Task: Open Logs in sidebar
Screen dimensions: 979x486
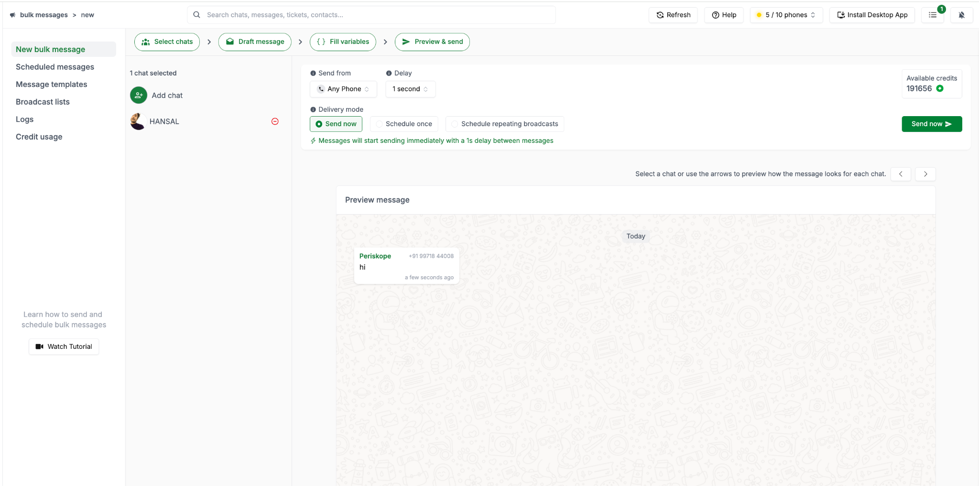Action: pyautogui.click(x=24, y=119)
